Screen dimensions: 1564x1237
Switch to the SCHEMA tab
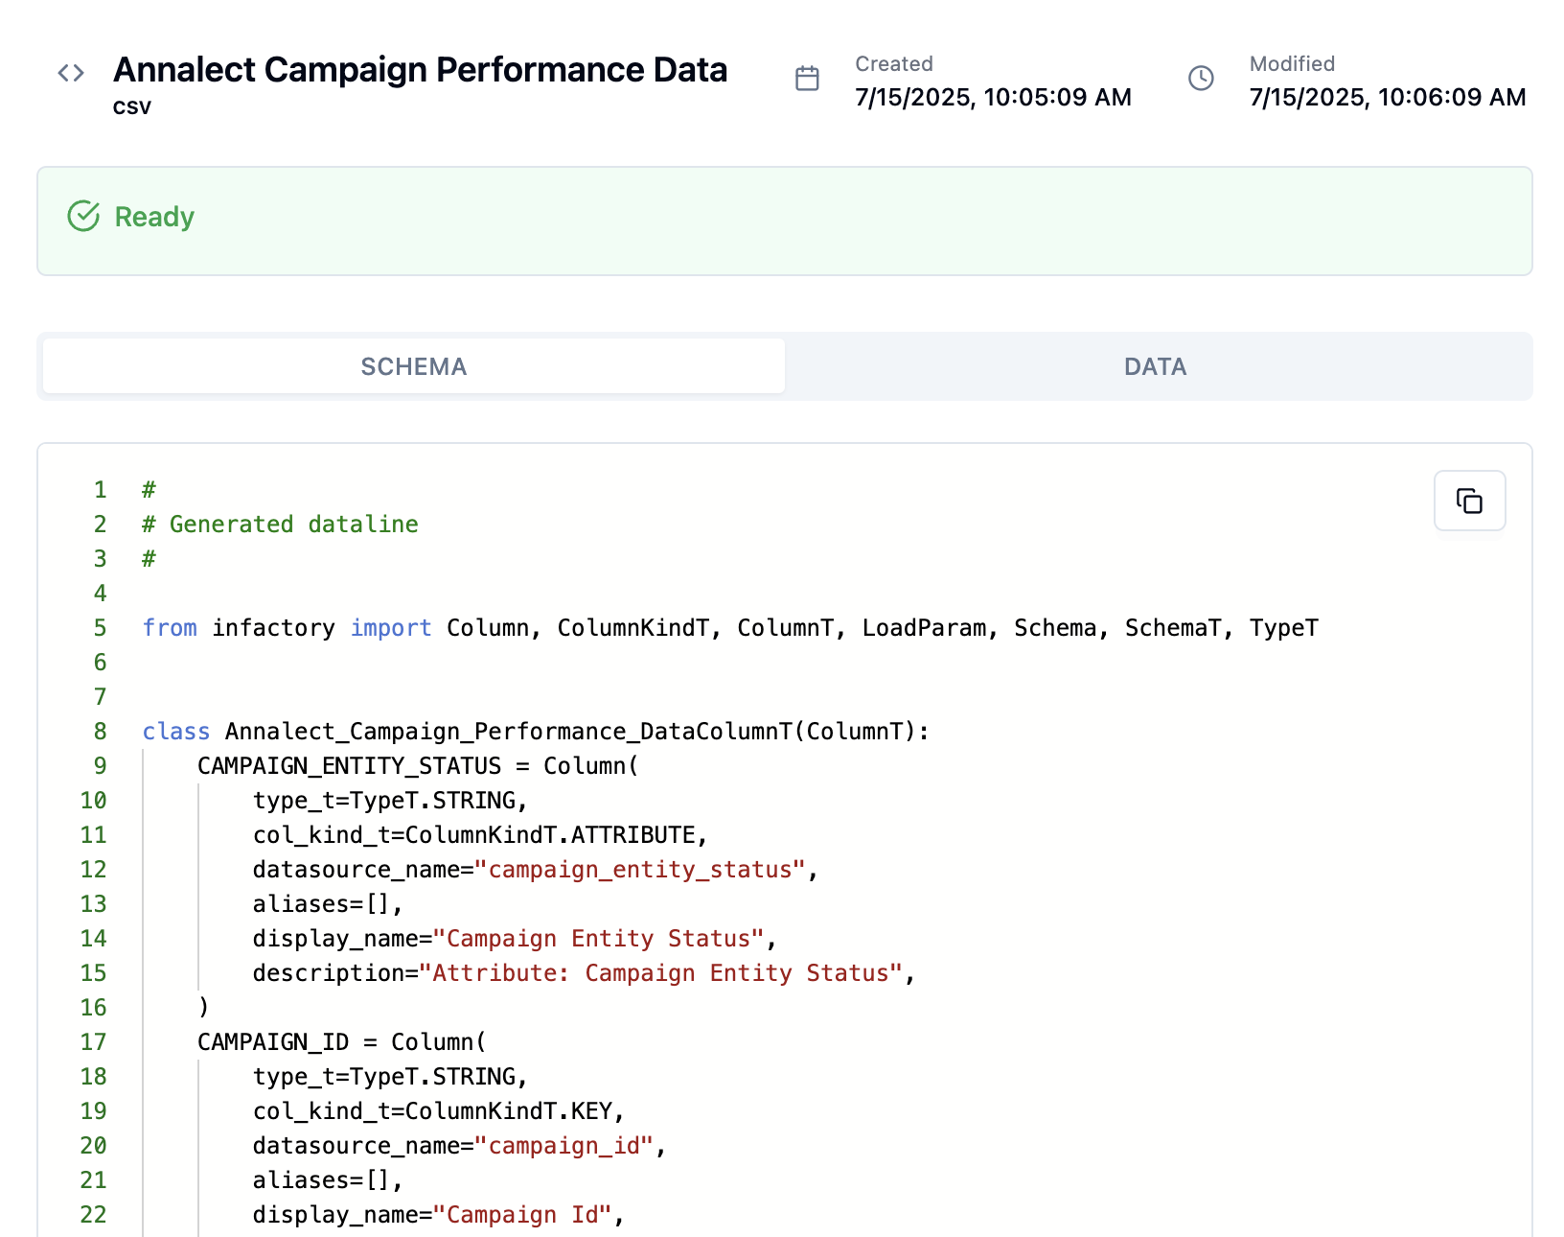coord(414,366)
